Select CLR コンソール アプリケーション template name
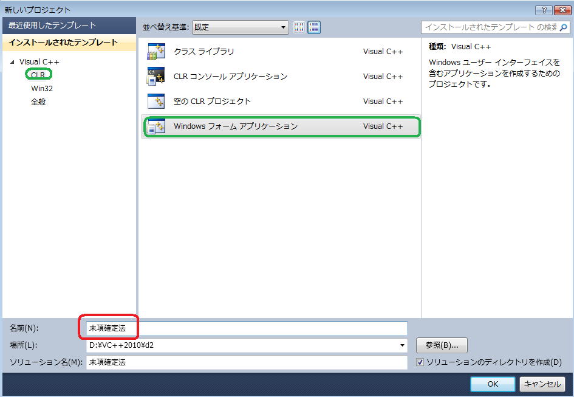Screen dimensions: 574x397 coord(230,76)
